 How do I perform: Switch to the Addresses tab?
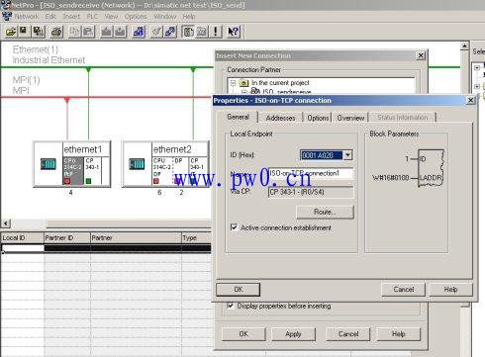(280, 118)
